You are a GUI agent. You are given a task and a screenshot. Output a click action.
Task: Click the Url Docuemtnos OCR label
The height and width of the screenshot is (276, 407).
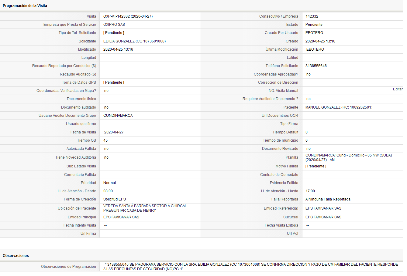pyautogui.click(x=280, y=116)
